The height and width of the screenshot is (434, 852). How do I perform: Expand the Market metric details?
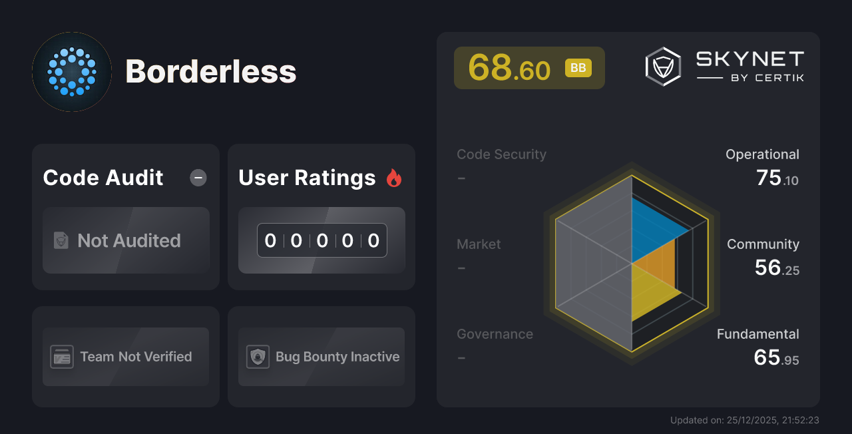(479, 244)
